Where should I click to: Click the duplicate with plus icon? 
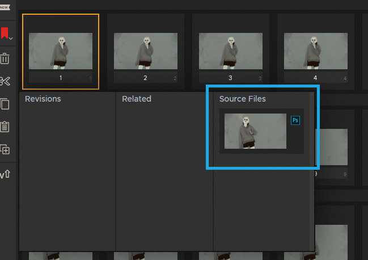(5, 149)
